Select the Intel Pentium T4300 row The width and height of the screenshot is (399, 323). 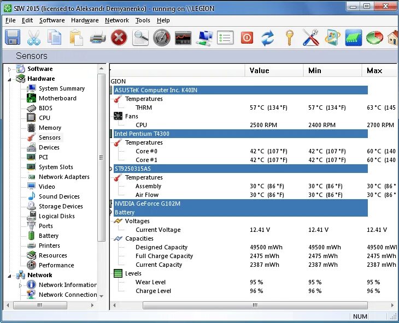pyautogui.click(x=240, y=134)
